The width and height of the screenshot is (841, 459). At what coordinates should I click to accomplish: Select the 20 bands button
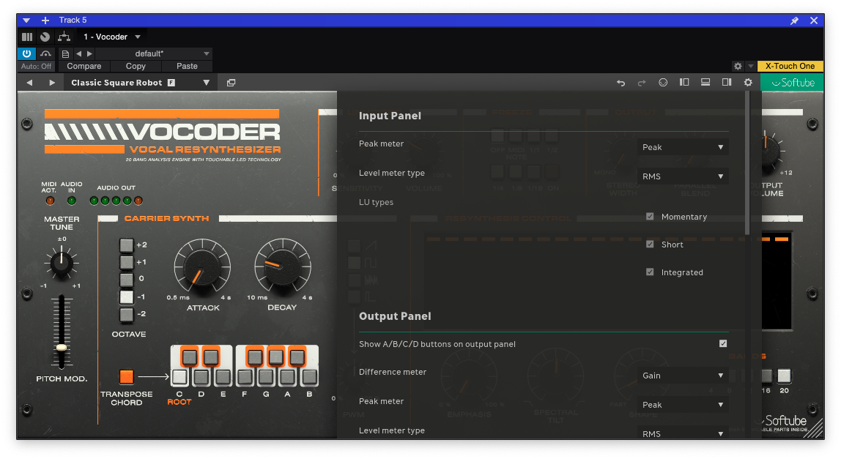[x=784, y=376]
